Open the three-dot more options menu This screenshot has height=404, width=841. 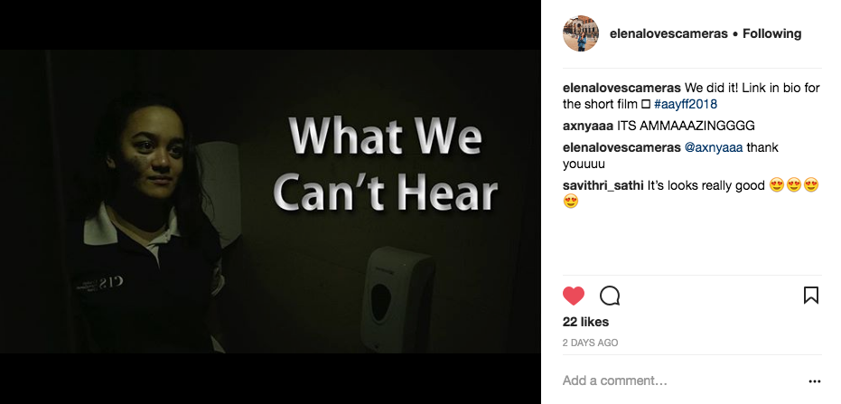814,381
